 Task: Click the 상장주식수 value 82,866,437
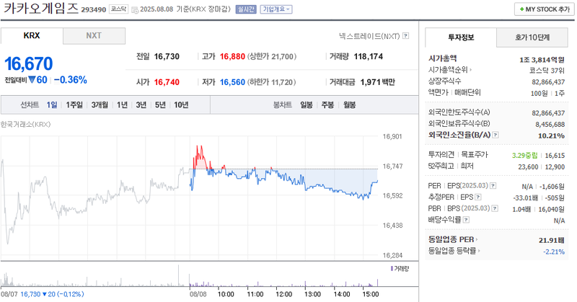(x=548, y=81)
